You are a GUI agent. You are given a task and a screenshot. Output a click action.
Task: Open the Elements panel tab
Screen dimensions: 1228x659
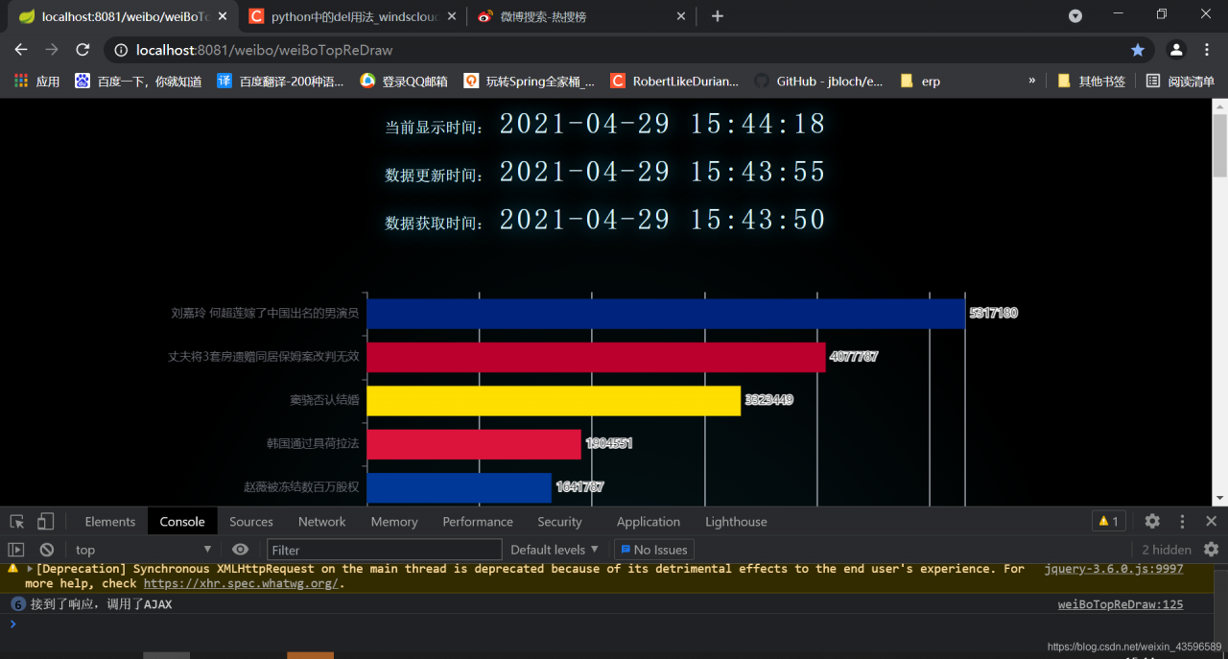click(110, 522)
